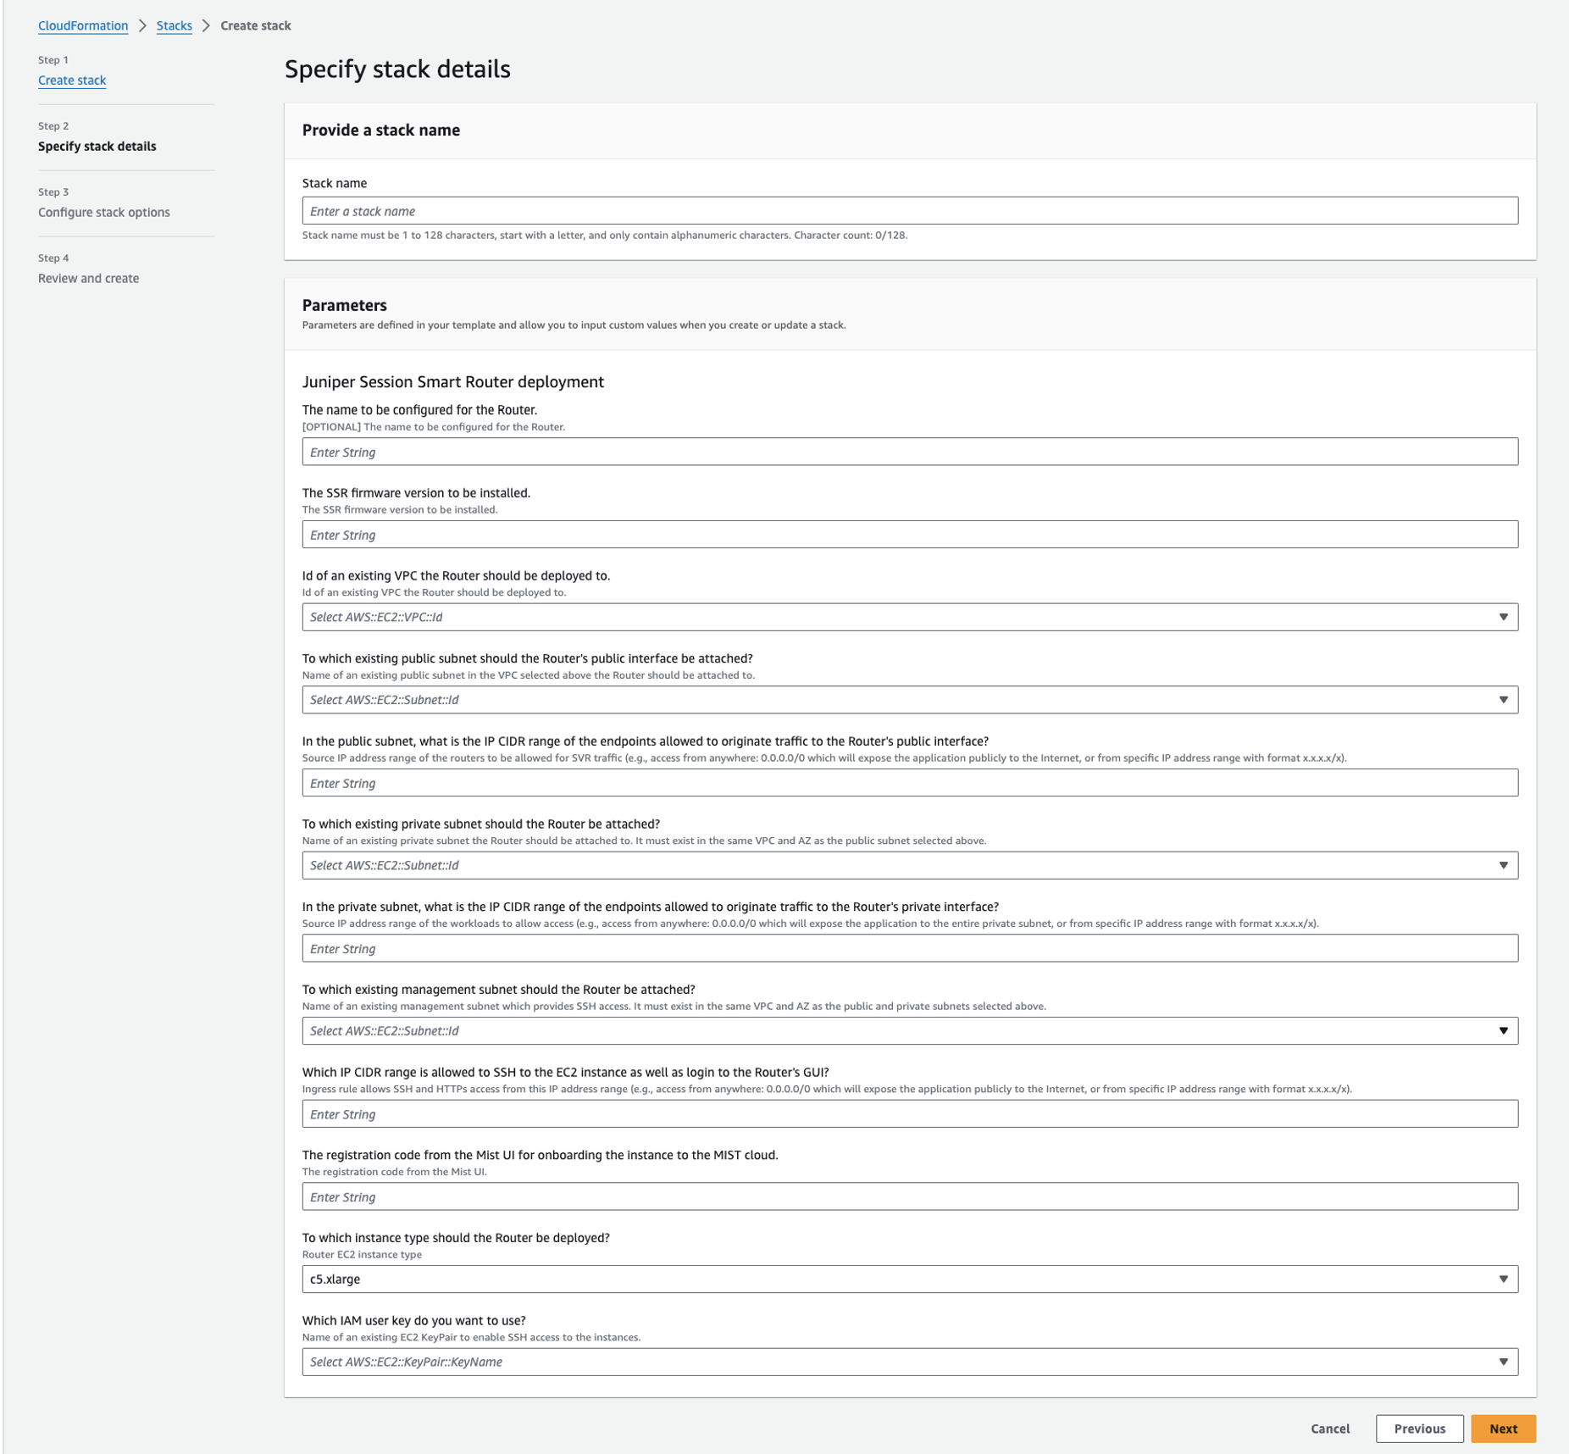Expand the EC2 KeyPair KeyName dropdown
The image size is (1569, 1454).
(x=909, y=1362)
